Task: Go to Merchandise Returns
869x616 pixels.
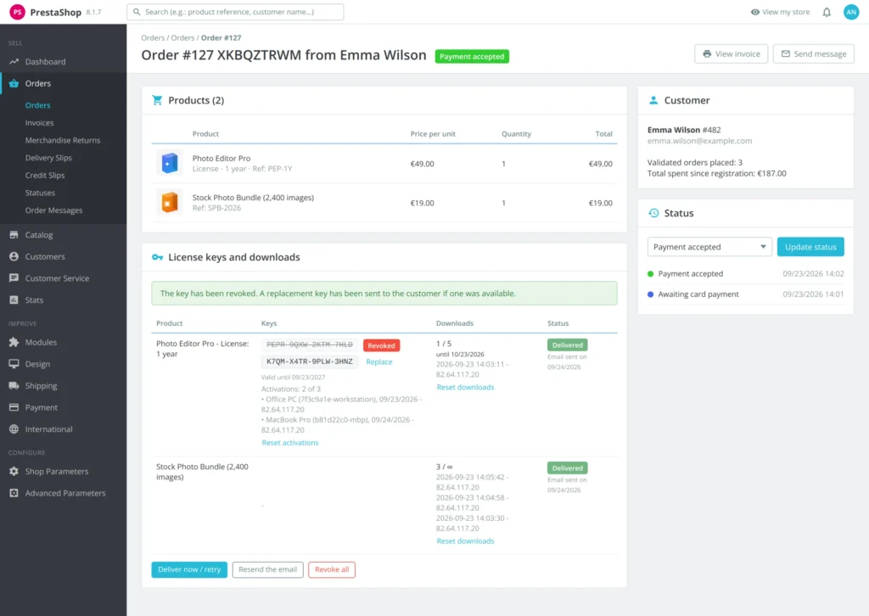Action: [63, 140]
